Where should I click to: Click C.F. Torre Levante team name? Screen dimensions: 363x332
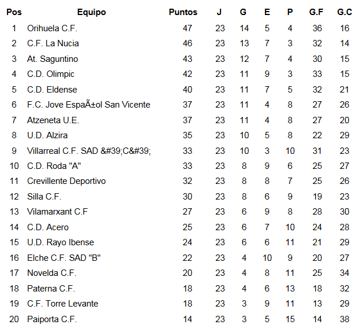tap(63, 304)
